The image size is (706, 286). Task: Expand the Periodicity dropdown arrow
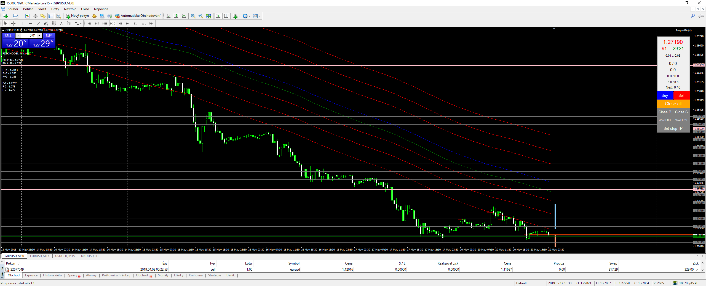click(249, 16)
